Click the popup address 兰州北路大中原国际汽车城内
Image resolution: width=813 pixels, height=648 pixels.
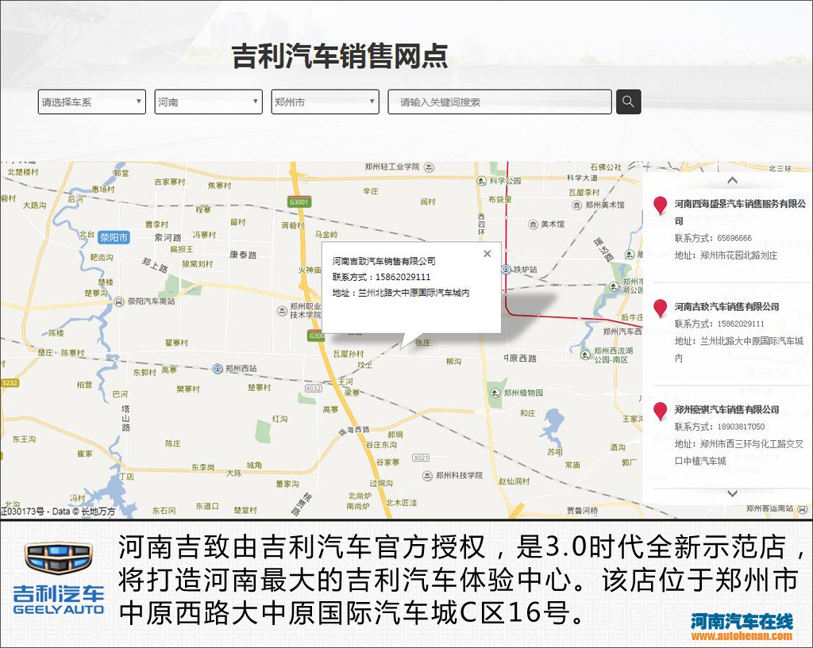point(414,293)
